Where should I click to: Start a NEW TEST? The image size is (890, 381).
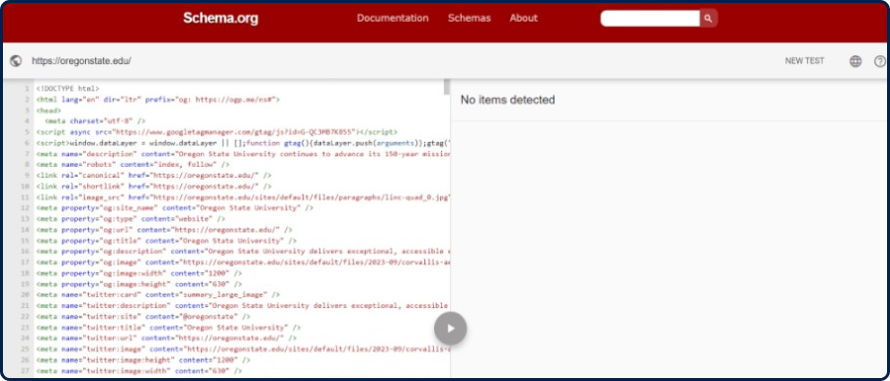tap(804, 61)
